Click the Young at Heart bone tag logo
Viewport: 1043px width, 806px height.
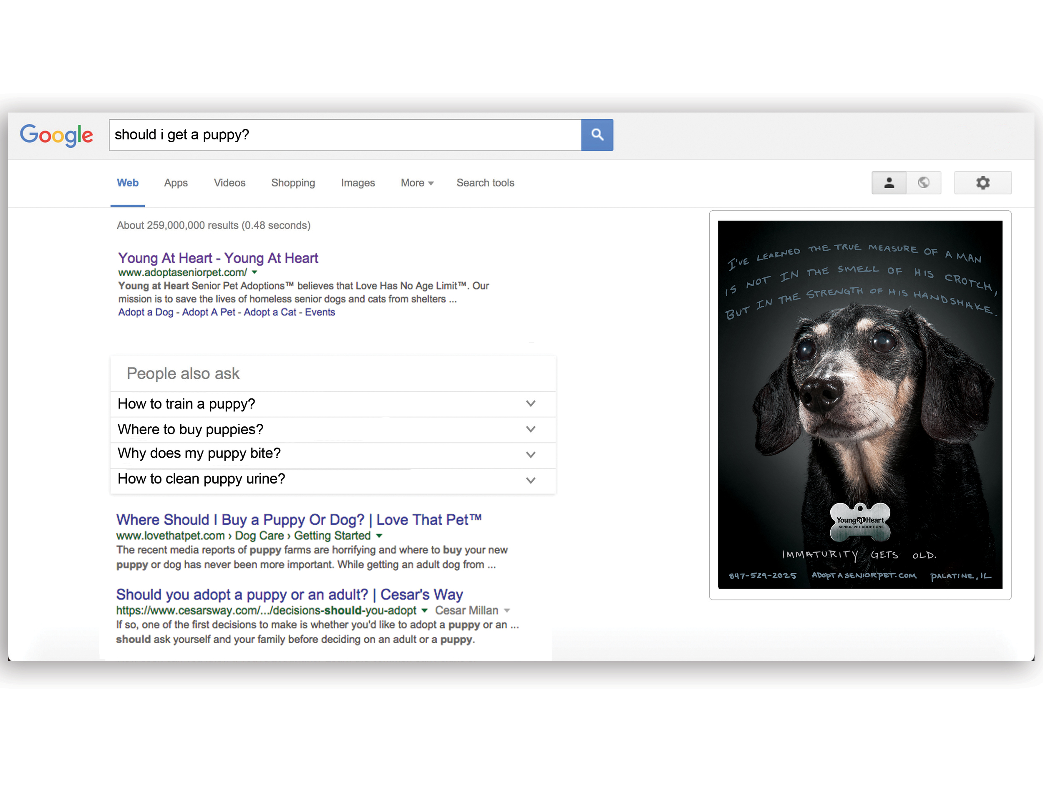coord(860,521)
